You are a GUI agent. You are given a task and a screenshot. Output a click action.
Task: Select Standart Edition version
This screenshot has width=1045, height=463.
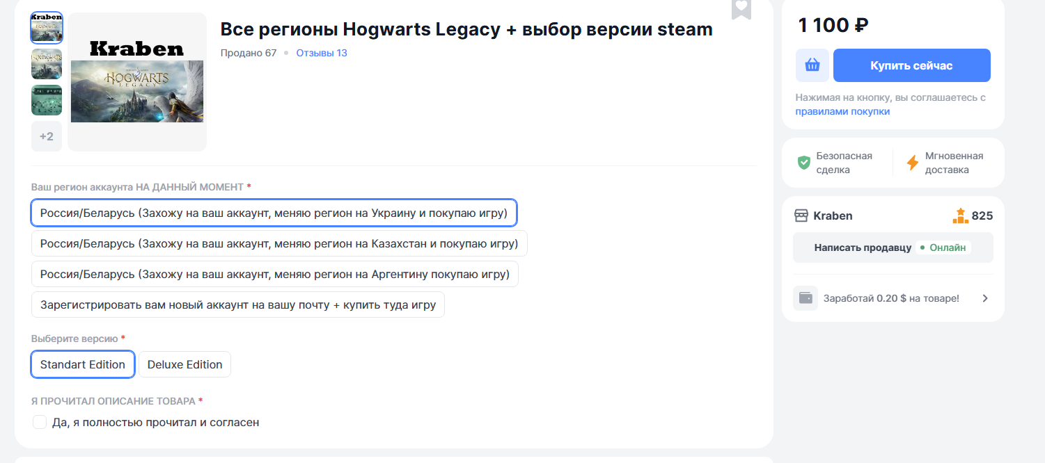click(x=82, y=364)
